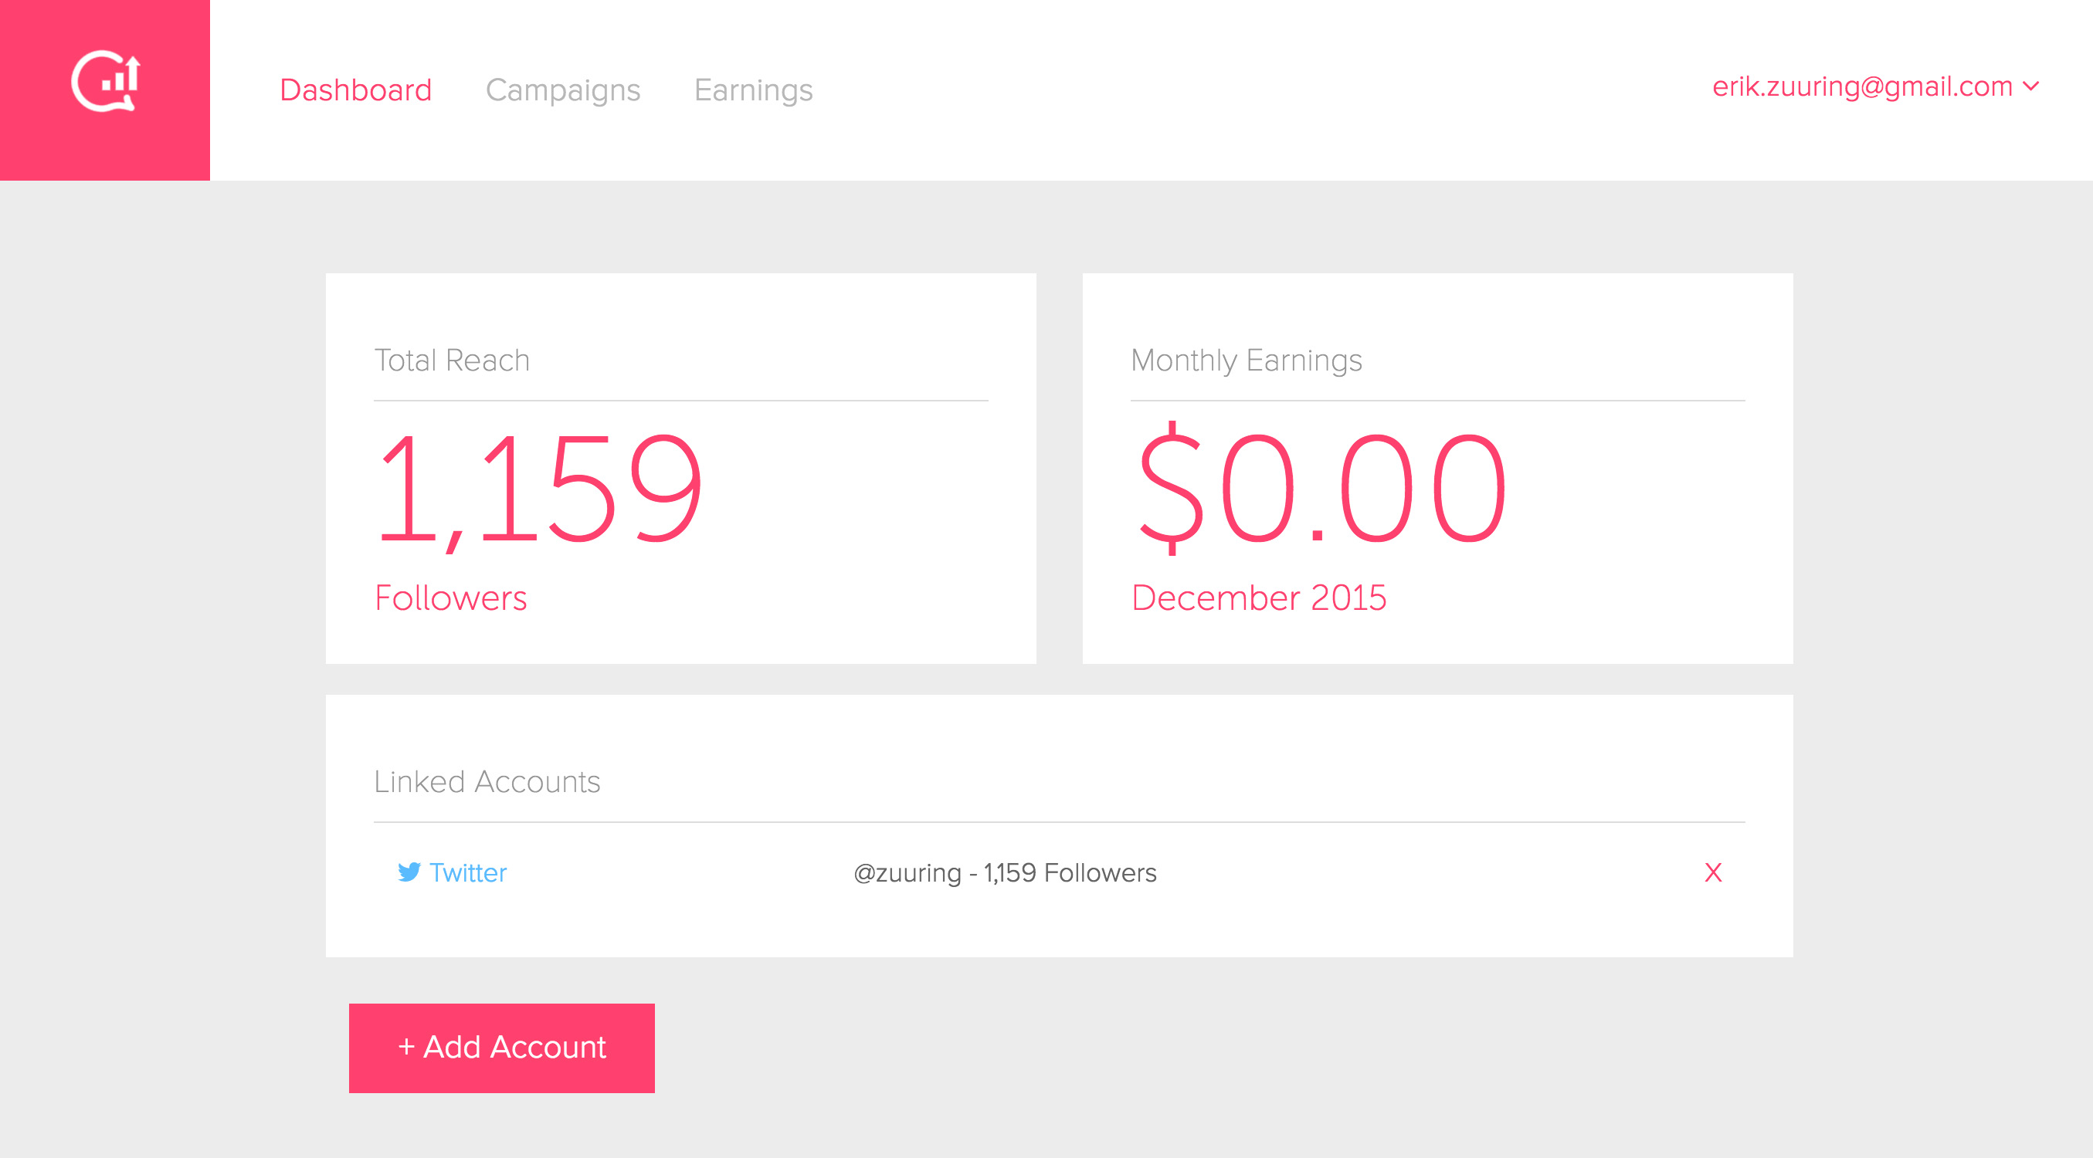The height and width of the screenshot is (1158, 2093).
Task: Click the Followers label
Action: point(451,598)
